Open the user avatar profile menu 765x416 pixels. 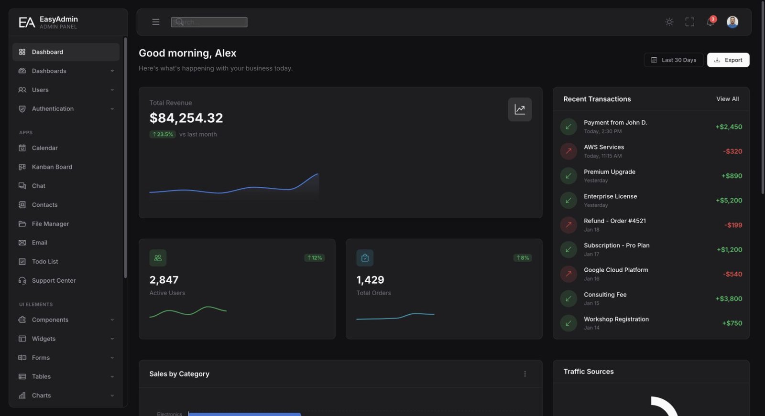[x=732, y=22]
